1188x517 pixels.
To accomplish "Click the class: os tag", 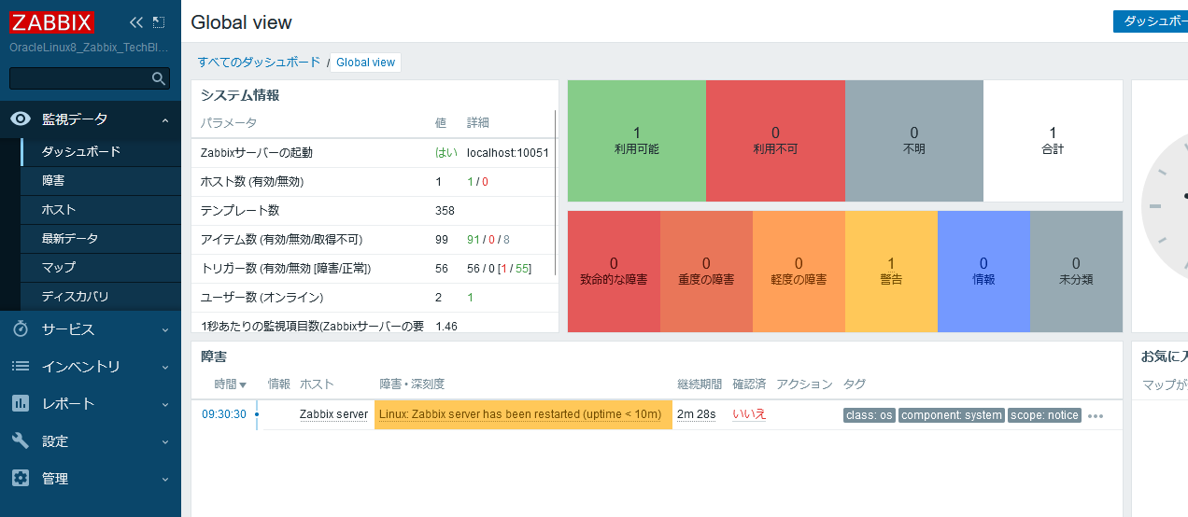I will [x=869, y=415].
